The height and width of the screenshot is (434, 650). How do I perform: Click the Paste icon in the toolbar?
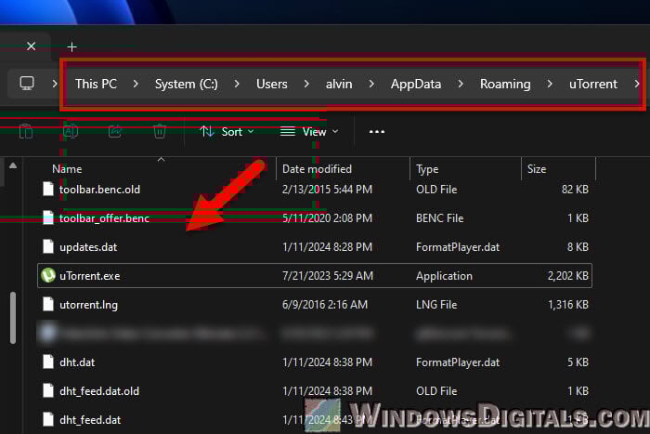coord(26,132)
